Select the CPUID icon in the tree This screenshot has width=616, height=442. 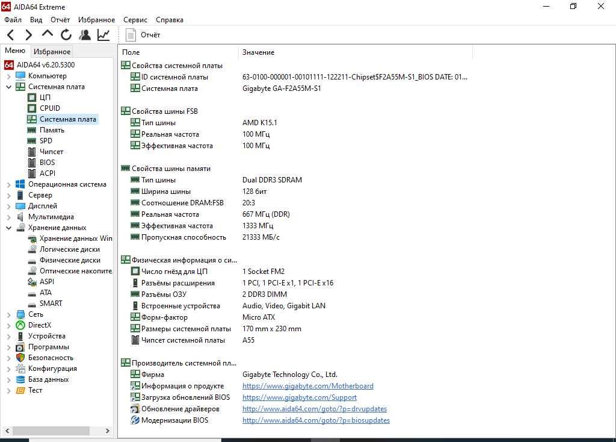(x=32, y=108)
